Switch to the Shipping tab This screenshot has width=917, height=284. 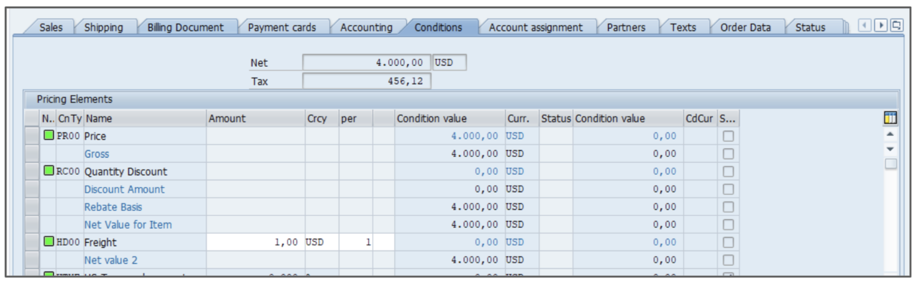[x=104, y=27]
